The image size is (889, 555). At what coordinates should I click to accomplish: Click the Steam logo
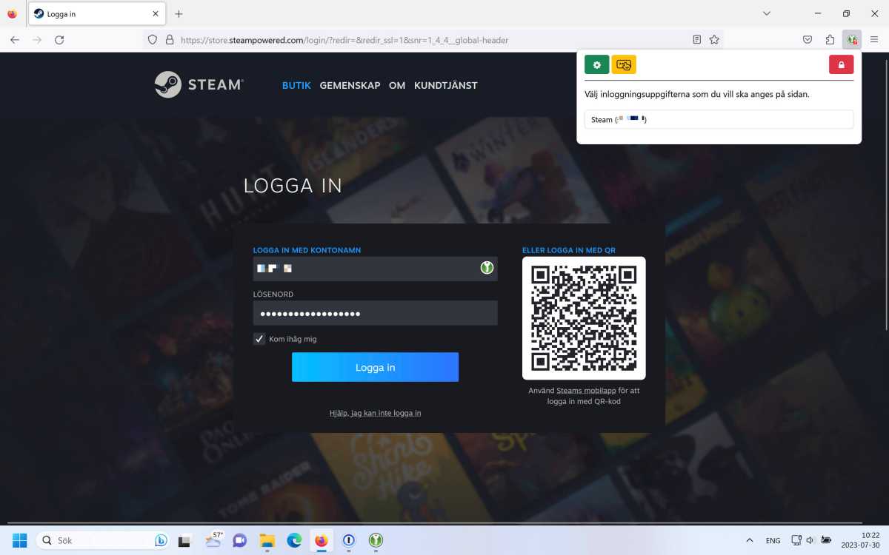pyautogui.click(x=199, y=84)
